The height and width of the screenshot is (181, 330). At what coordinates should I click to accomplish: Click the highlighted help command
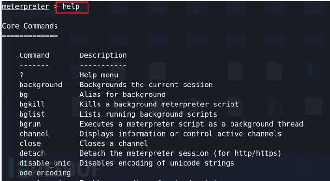click(x=71, y=7)
